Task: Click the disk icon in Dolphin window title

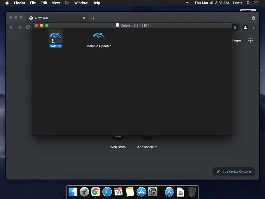Action: pyautogui.click(x=117, y=25)
